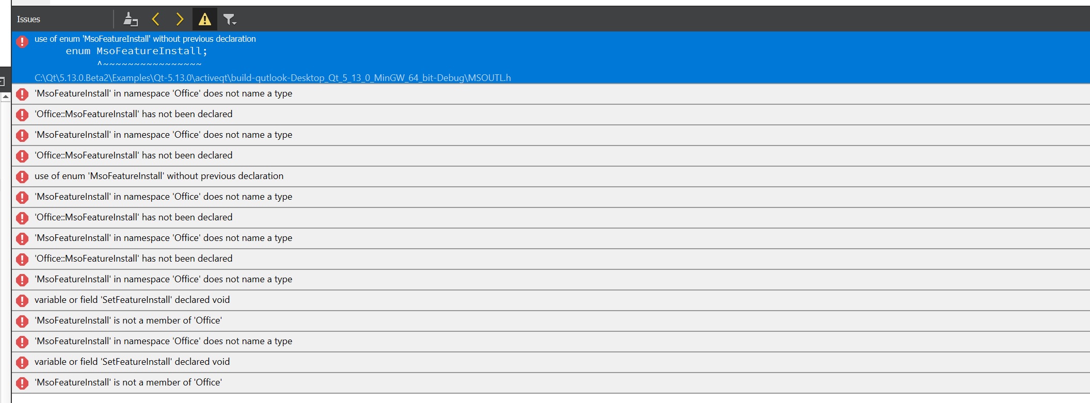Clear all issues with the broom icon
Image resolution: width=1090 pixels, height=403 pixels.
click(x=130, y=20)
